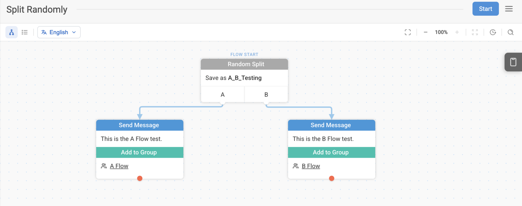Click the 100% zoom level indicator
522x206 pixels.
click(x=441, y=32)
